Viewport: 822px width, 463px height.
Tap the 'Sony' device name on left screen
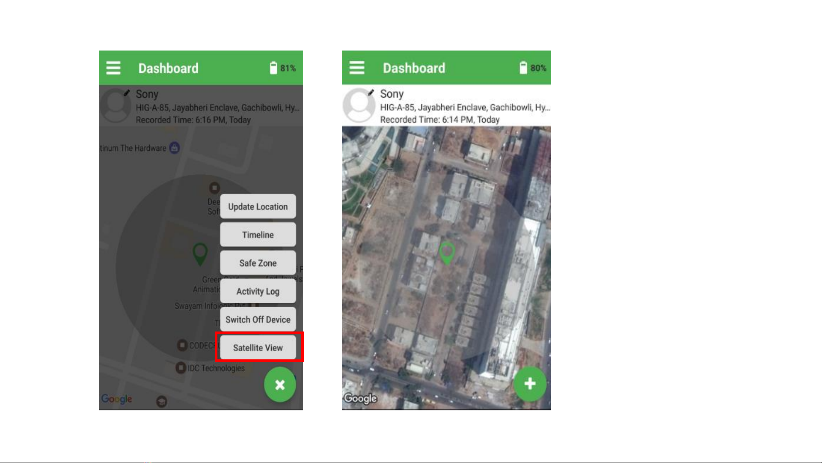coord(147,94)
